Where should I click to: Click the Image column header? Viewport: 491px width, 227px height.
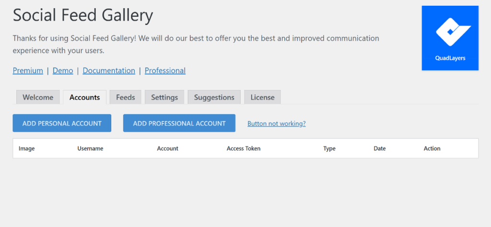pos(27,148)
